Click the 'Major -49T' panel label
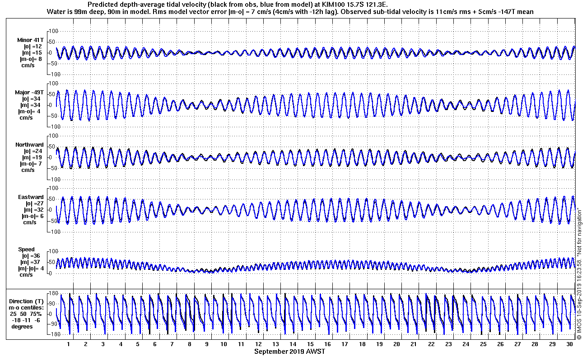Screen dimensions: 587x361 pos(29,93)
